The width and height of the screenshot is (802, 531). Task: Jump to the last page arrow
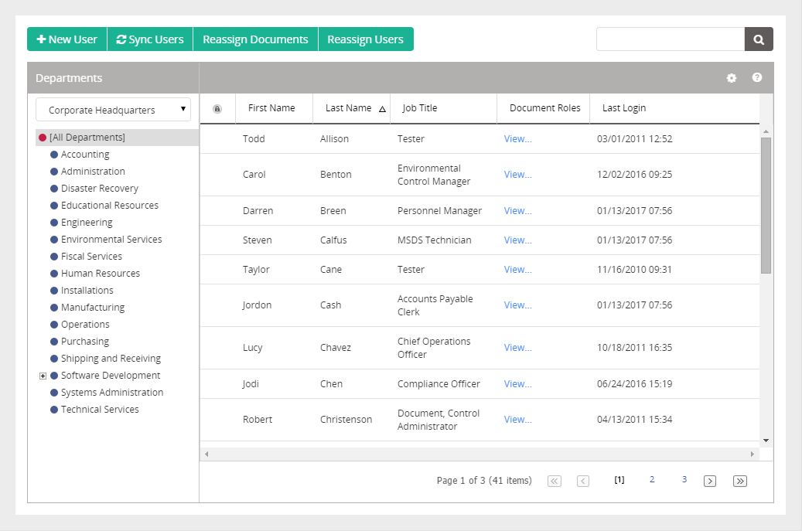pyautogui.click(x=740, y=481)
